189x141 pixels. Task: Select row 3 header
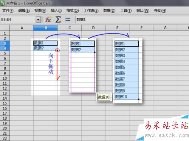[5, 43]
